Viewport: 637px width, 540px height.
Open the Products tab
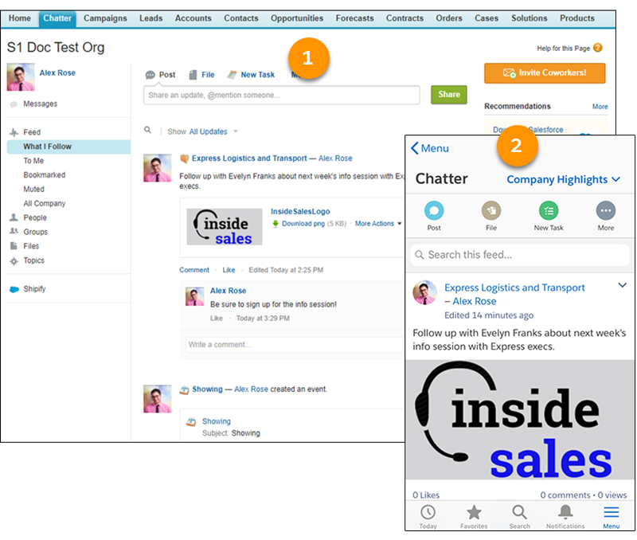576,18
